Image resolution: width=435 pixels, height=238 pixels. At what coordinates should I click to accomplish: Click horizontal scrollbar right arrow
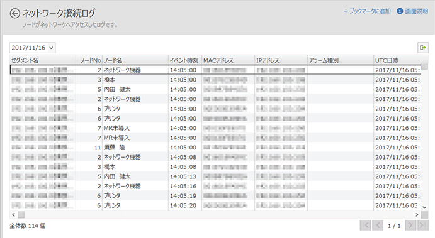coord(417,215)
